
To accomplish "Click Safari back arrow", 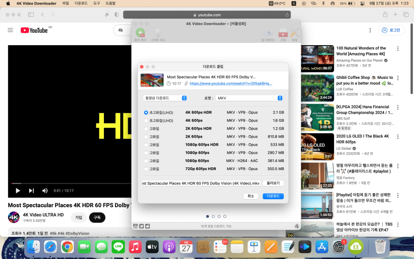I will pos(42,15).
